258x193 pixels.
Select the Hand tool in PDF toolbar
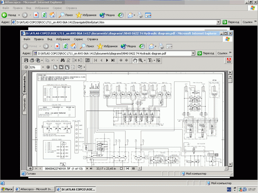point(135,60)
